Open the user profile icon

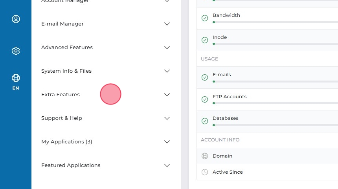point(16,19)
